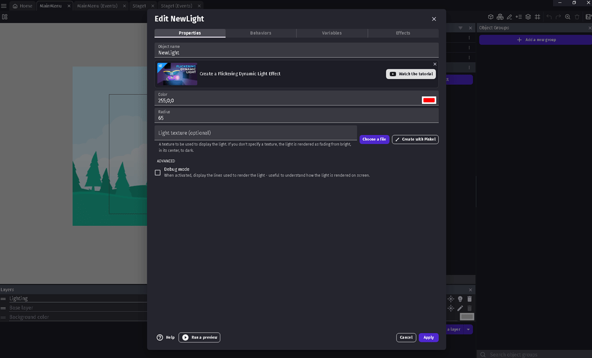Image resolution: width=592 pixels, height=358 pixels.
Task: Click the Light texture input field
Action: [254, 132]
